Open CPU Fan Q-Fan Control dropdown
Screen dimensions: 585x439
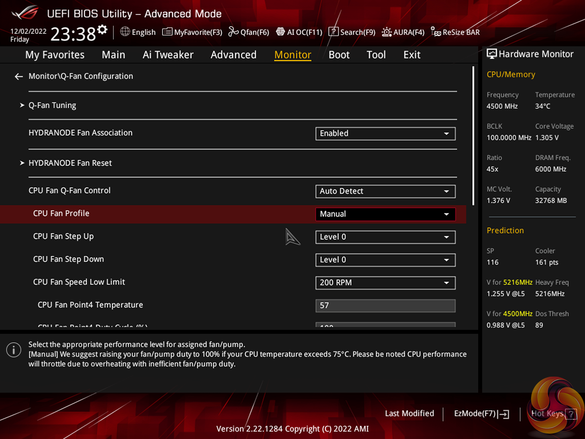coord(385,191)
